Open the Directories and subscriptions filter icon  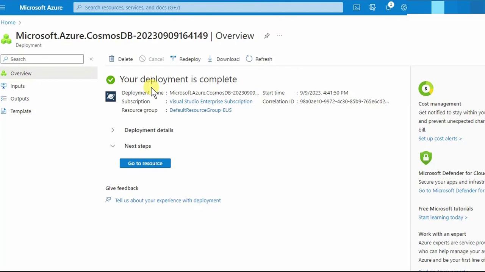click(372, 7)
